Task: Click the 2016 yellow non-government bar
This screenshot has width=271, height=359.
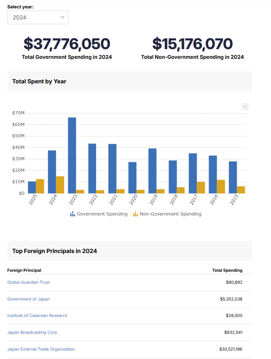Action: click(221, 186)
